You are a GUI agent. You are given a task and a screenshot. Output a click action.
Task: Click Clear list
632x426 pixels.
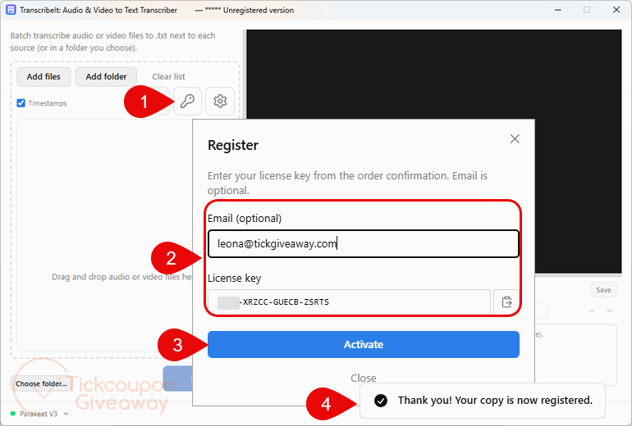(x=168, y=76)
